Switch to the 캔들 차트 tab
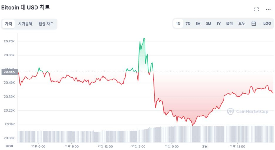Screen dimensions: 275x150 point(46,24)
